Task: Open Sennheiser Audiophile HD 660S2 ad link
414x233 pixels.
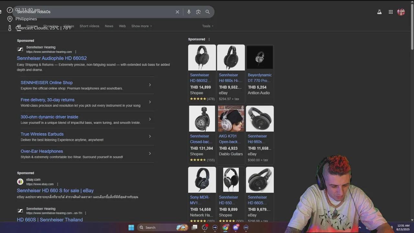Action: click(x=52, y=58)
